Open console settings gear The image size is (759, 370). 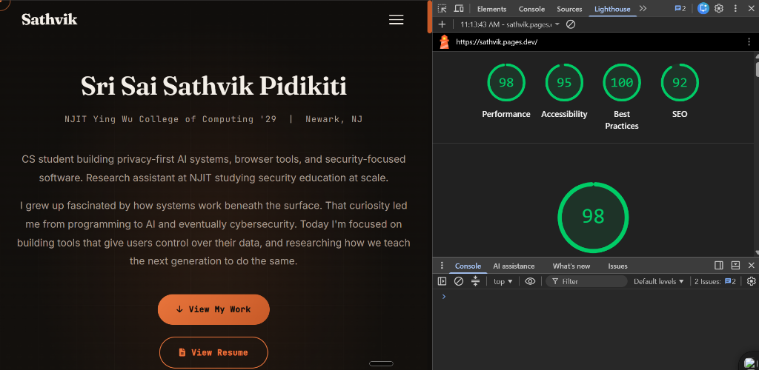tap(752, 281)
